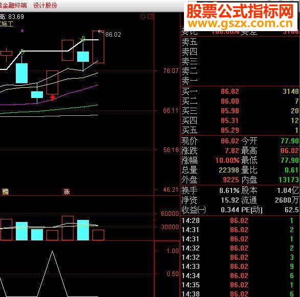Click the 买一 volume 3148

point(291,91)
